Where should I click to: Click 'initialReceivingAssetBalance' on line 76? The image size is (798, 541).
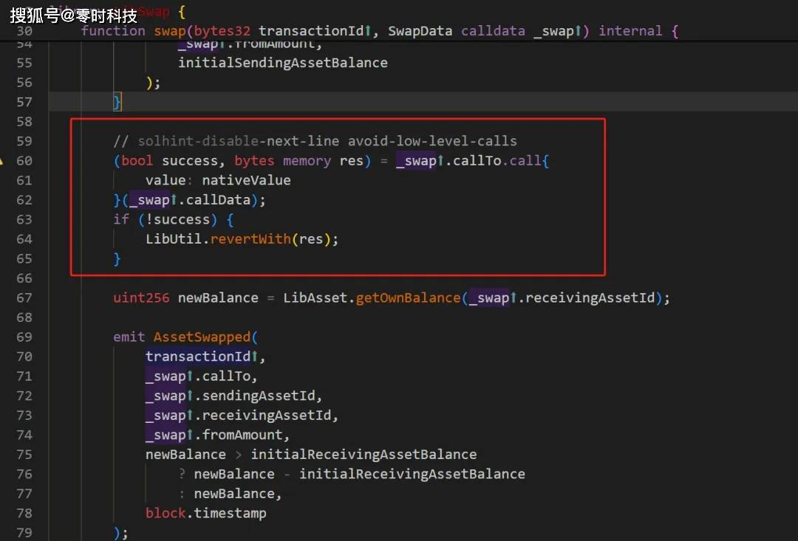click(412, 474)
